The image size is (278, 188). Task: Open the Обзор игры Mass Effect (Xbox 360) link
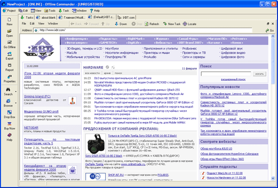[x=222, y=159]
